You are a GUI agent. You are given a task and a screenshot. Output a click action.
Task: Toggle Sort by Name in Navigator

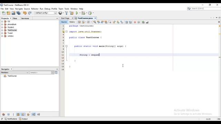coord(34,114)
